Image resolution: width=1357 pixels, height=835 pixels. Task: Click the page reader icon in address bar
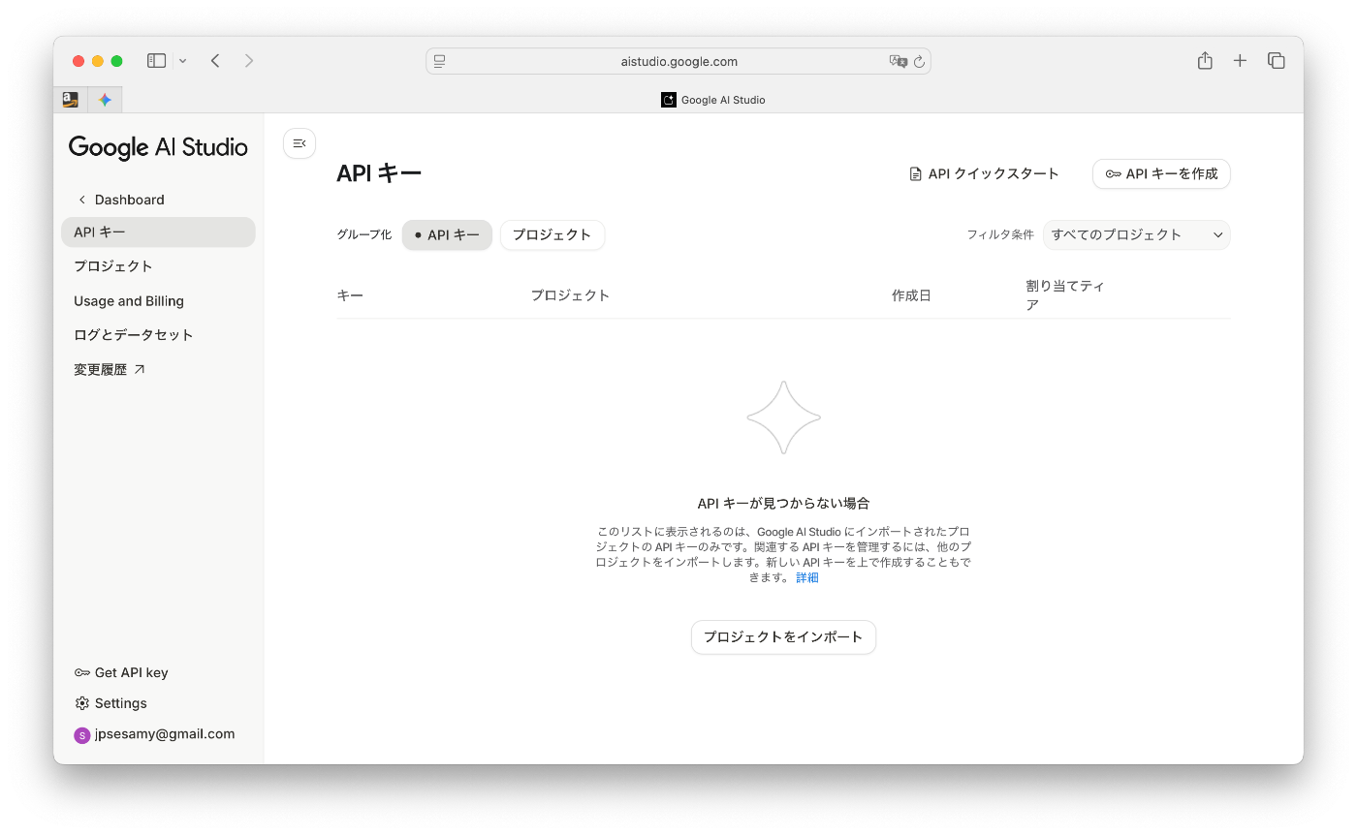pos(439,61)
